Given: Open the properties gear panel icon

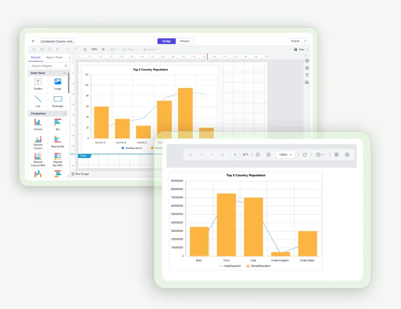Looking at the screenshot, I should pyautogui.click(x=307, y=61).
